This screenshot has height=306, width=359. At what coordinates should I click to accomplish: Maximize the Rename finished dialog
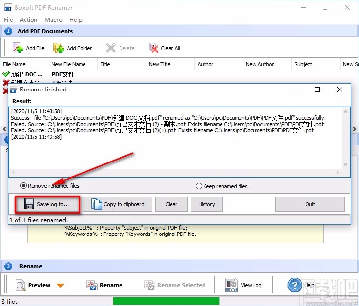pyautogui.click(x=317, y=90)
